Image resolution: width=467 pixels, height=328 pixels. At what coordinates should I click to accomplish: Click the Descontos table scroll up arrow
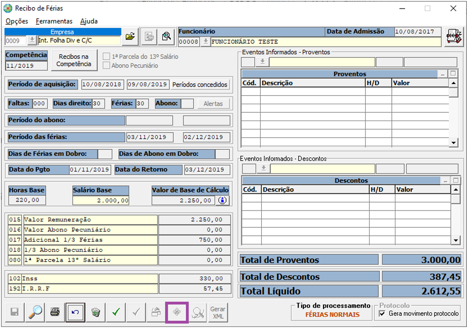(456, 190)
